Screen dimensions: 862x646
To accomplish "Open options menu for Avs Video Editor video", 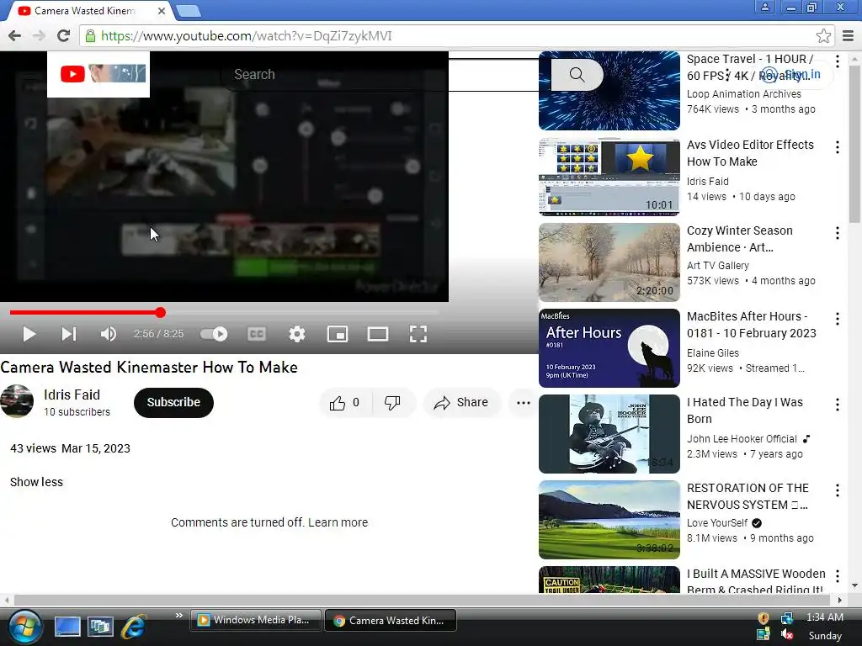I will 838,146.
